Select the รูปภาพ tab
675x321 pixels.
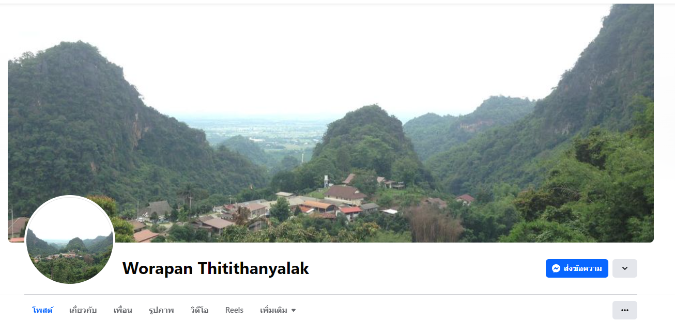click(161, 310)
